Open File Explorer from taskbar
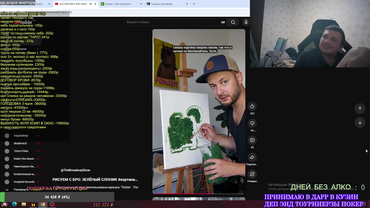The height and width of the screenshot is (208, 370). (24, 204)
